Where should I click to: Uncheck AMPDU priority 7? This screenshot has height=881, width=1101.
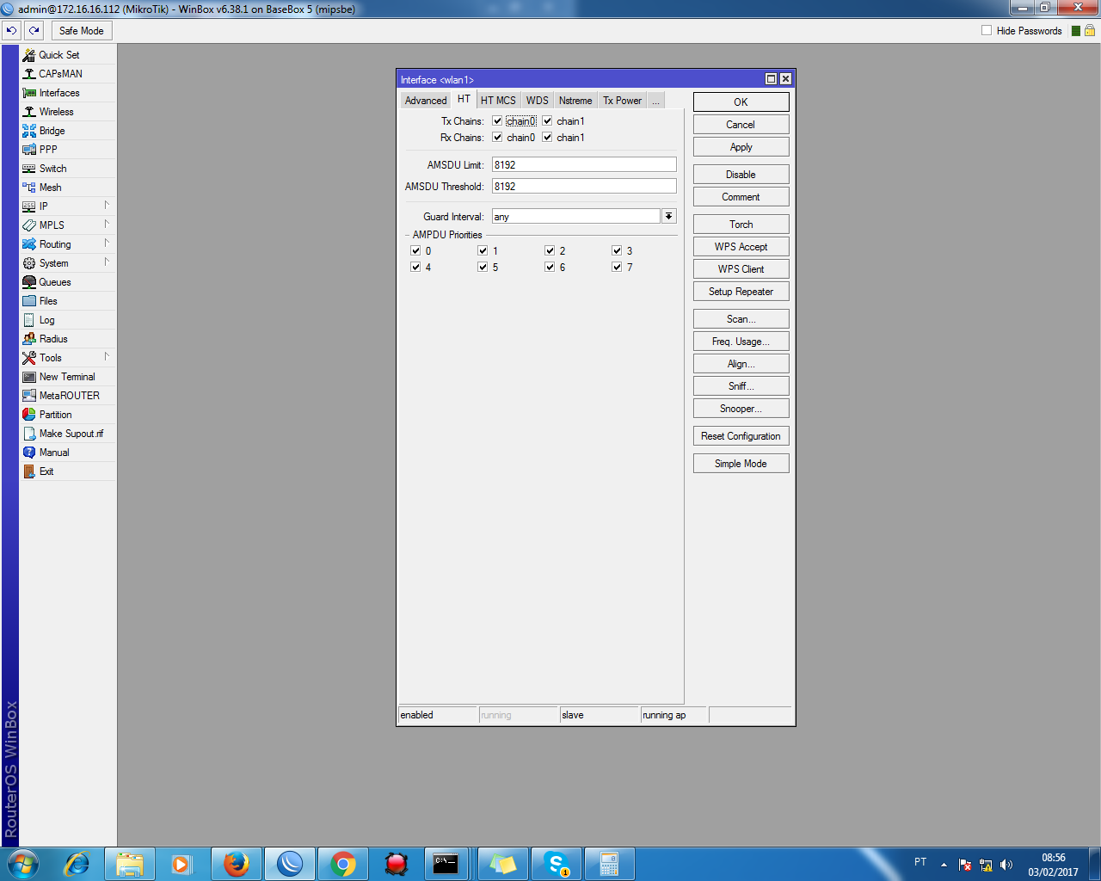point(617,268)
